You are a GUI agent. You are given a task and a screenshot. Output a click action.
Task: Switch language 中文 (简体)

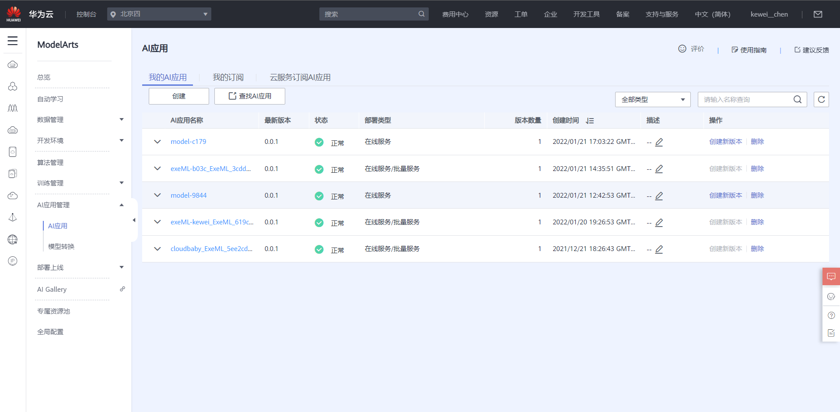pyautogui.click(x=713, y=14)
